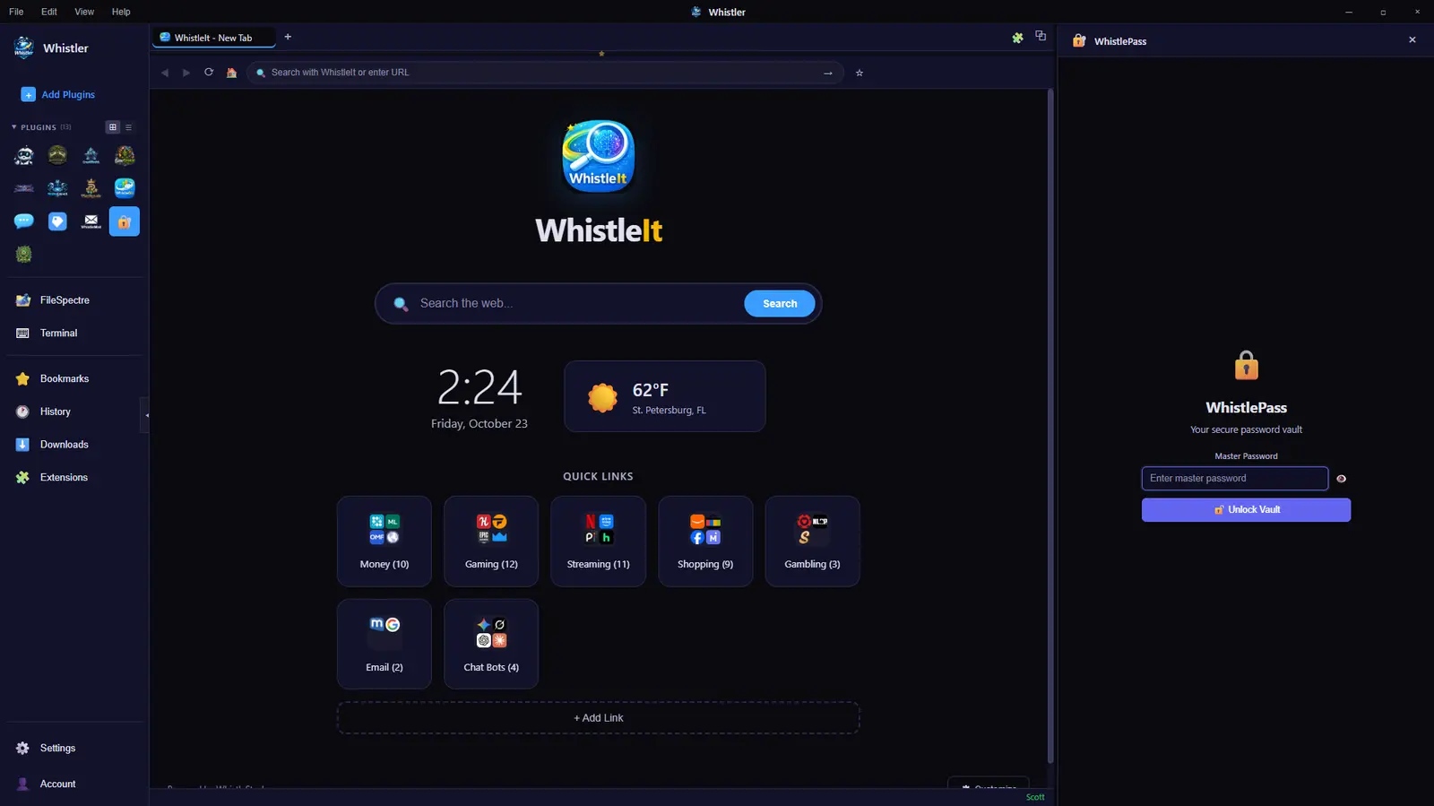The image size is (1434, 806).
Task: Expand the Chat Bots (4) folder
Action: coord(491,644)
